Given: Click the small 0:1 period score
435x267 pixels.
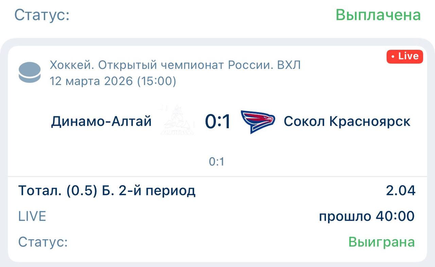Looking at the screenshot, I should [217, 162].
